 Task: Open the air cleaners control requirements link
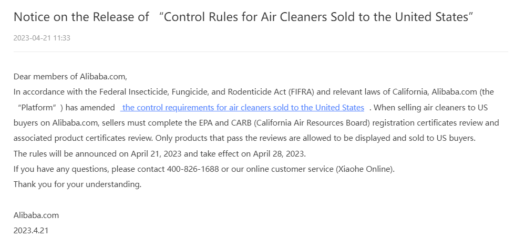pyautogui.click(x=242, y=108)
